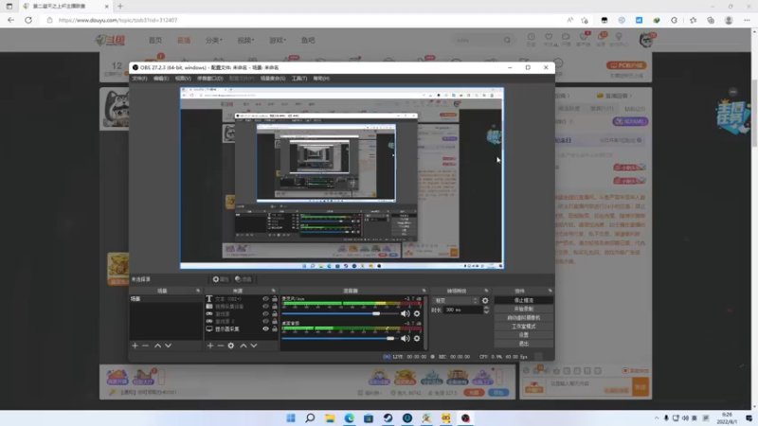Click the 启动虚拟摄像机 virtual camera button
Viewport: 758px width, 426px height.
click(524, 318)
